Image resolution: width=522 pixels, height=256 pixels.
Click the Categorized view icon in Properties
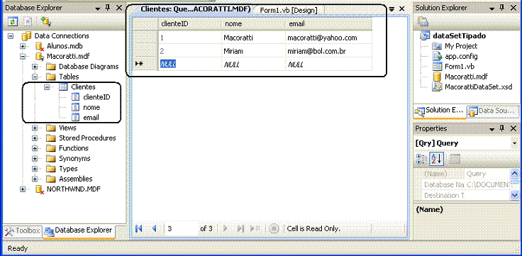[x=421, y=159]
